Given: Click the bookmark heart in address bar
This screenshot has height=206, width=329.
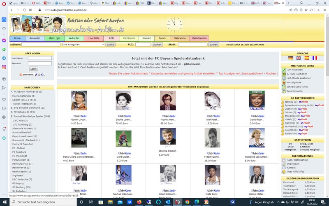Looking at the screenshot, I should (311, 10).
